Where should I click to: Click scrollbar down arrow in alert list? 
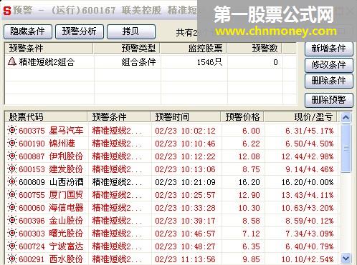click(346, 258)
